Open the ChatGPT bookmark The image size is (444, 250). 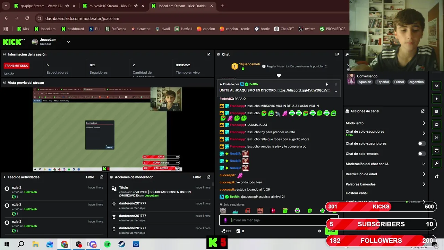(284, 29)
